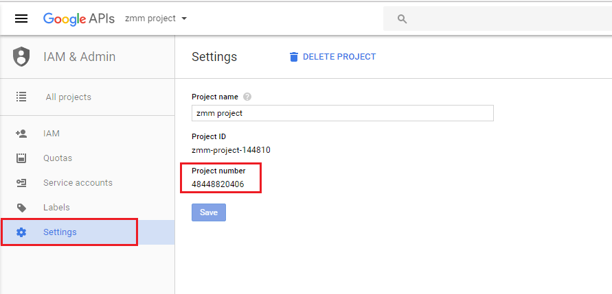Click the search magnifier icon
The image size is (612, 294).
tap(402, 19)
